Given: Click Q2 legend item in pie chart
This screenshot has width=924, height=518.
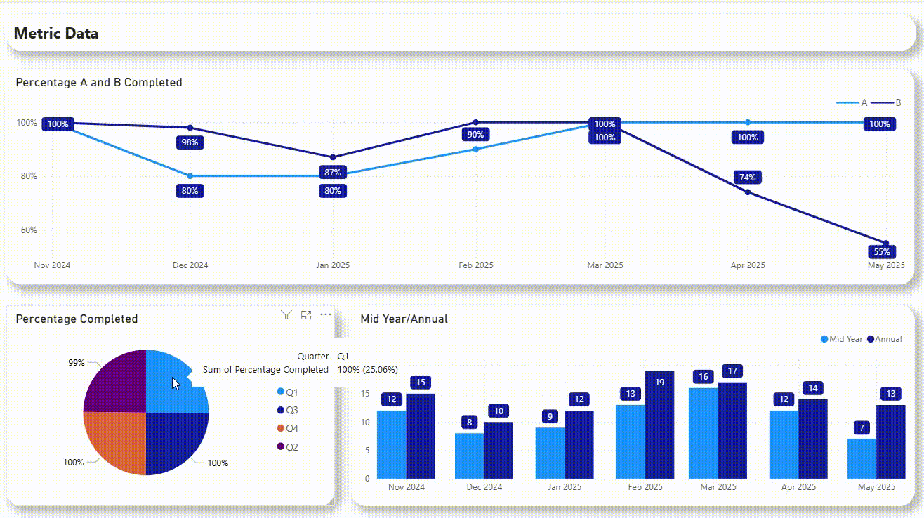Looking at the screenshot, I should click(288, 446).
